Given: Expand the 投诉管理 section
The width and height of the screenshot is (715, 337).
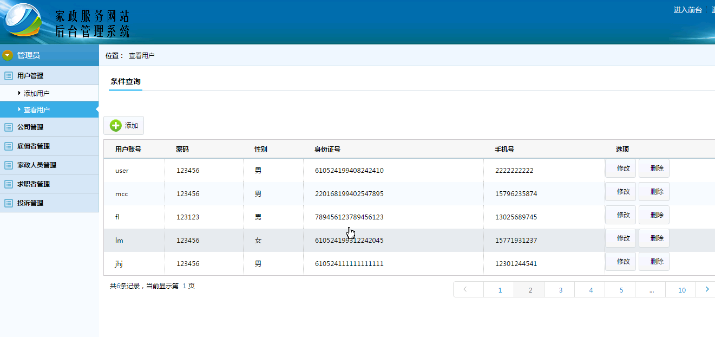Looking at the screenshot, I should 49,203.
